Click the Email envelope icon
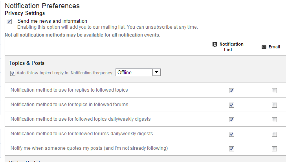The height and width of the screenshot is (162, 286). [264, 47]
